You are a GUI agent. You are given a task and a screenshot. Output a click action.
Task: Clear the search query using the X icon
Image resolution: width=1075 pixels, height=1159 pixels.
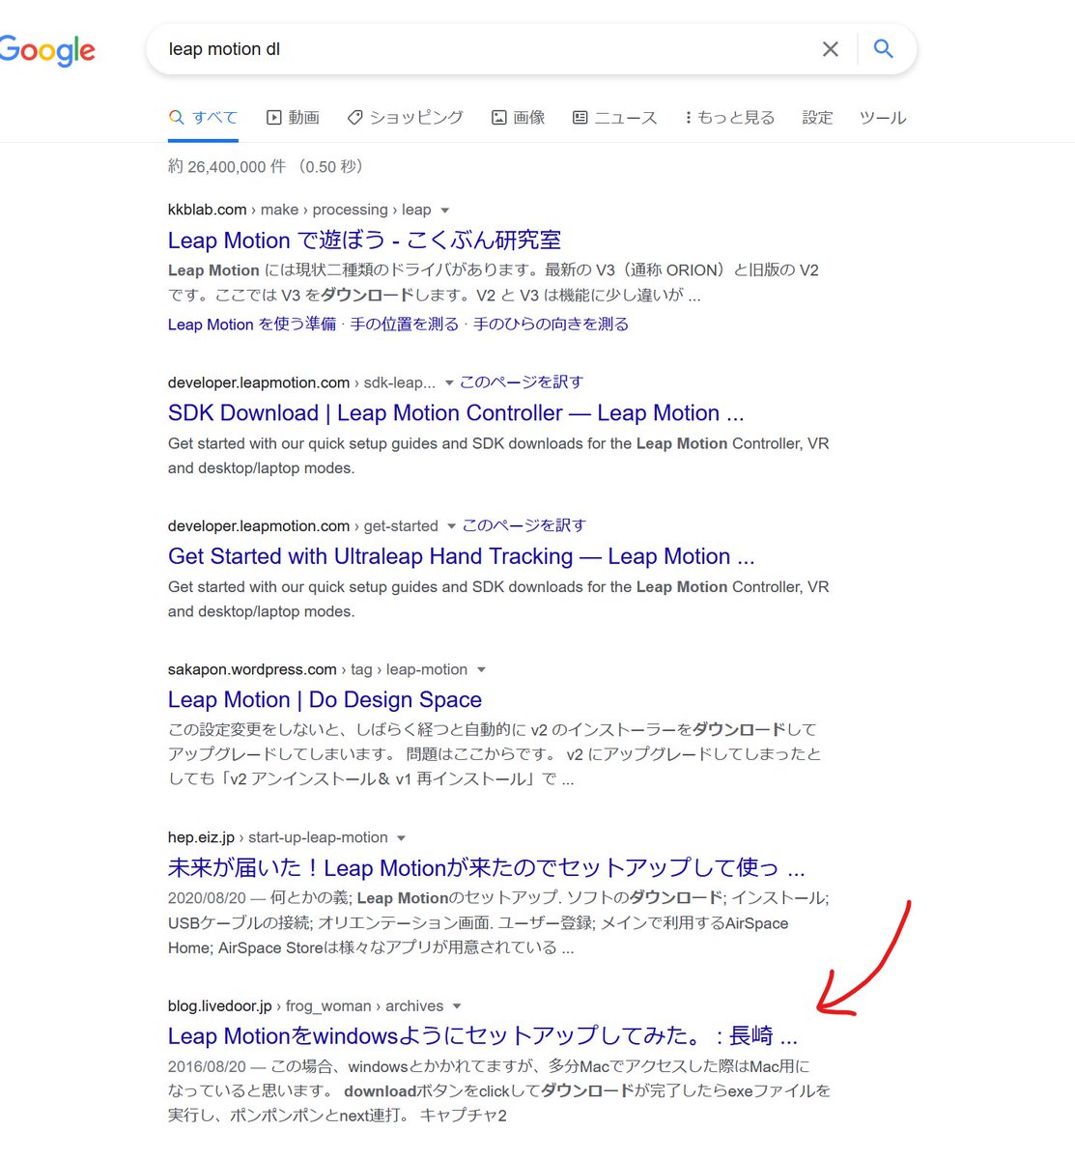click(x=831, y=49)
